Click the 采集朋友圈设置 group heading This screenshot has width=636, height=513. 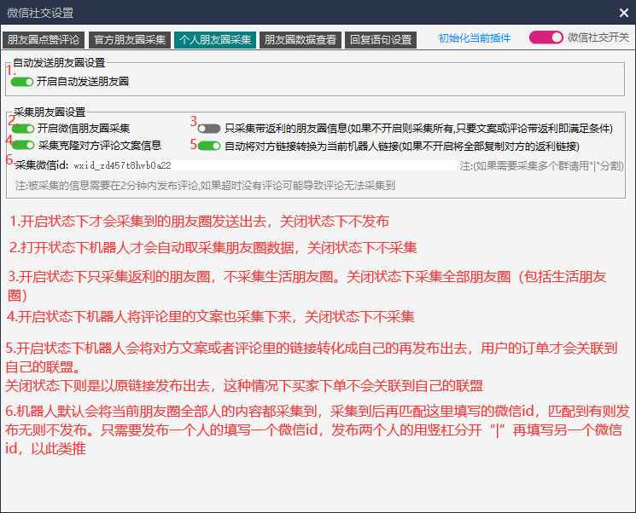(x=50, y=112)
